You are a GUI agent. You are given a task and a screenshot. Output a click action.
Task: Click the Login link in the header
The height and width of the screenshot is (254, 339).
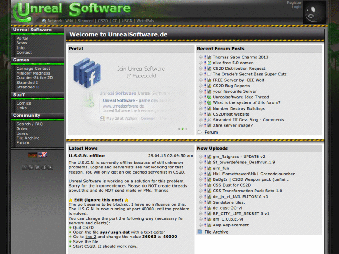point(297,7)
